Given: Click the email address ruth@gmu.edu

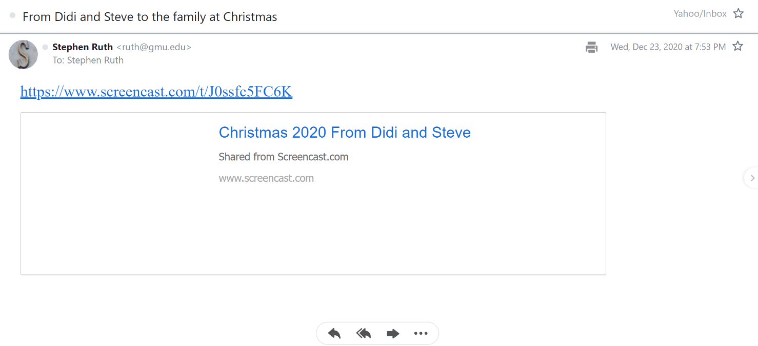Looking at the screenshot, I should (154, 47).
